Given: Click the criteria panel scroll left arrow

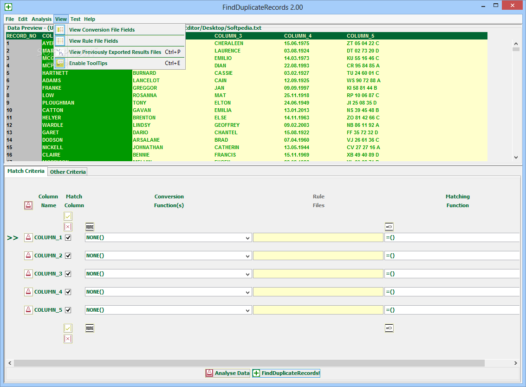Looking at the screenshot, I should pos(10,363).
